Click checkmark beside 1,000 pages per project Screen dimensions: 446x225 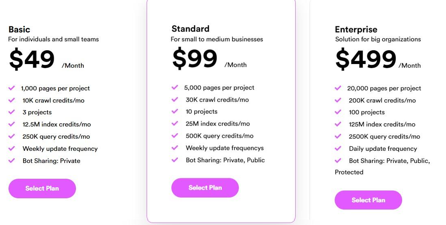coord(11,88)
